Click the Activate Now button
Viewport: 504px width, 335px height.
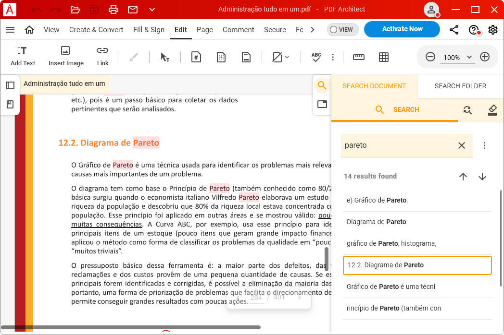[x=402, y=29]
